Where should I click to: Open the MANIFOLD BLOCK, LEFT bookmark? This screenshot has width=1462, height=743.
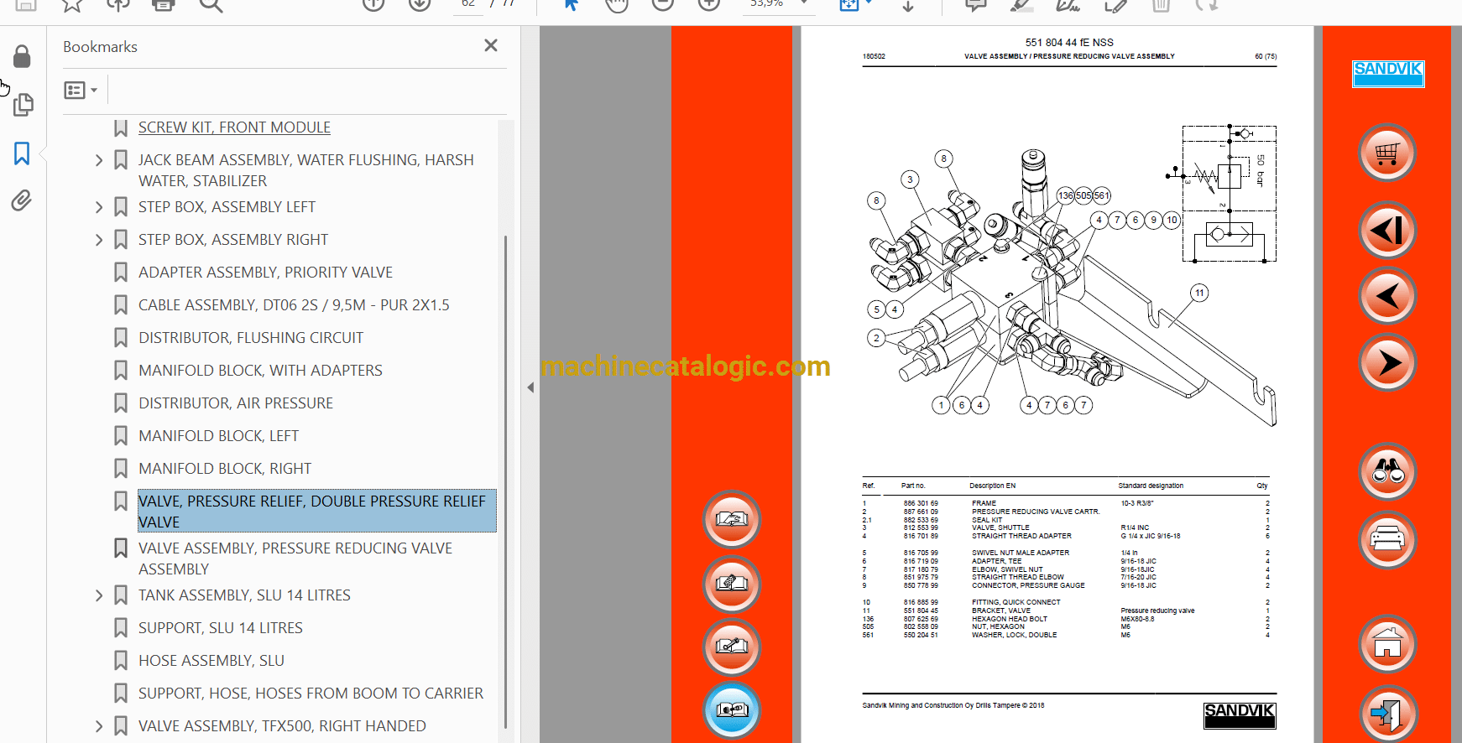pos(218,436)
